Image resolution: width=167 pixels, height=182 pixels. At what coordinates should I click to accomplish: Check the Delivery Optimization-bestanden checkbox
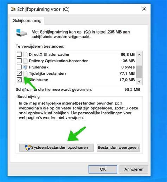[x=19, y=61]
